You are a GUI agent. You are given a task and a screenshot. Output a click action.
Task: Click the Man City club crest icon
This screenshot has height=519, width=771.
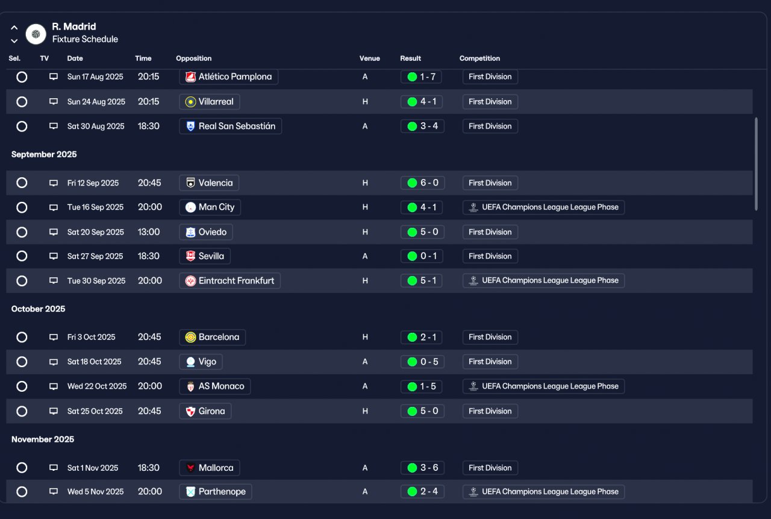pyautogui.click(x=190, y=207)
